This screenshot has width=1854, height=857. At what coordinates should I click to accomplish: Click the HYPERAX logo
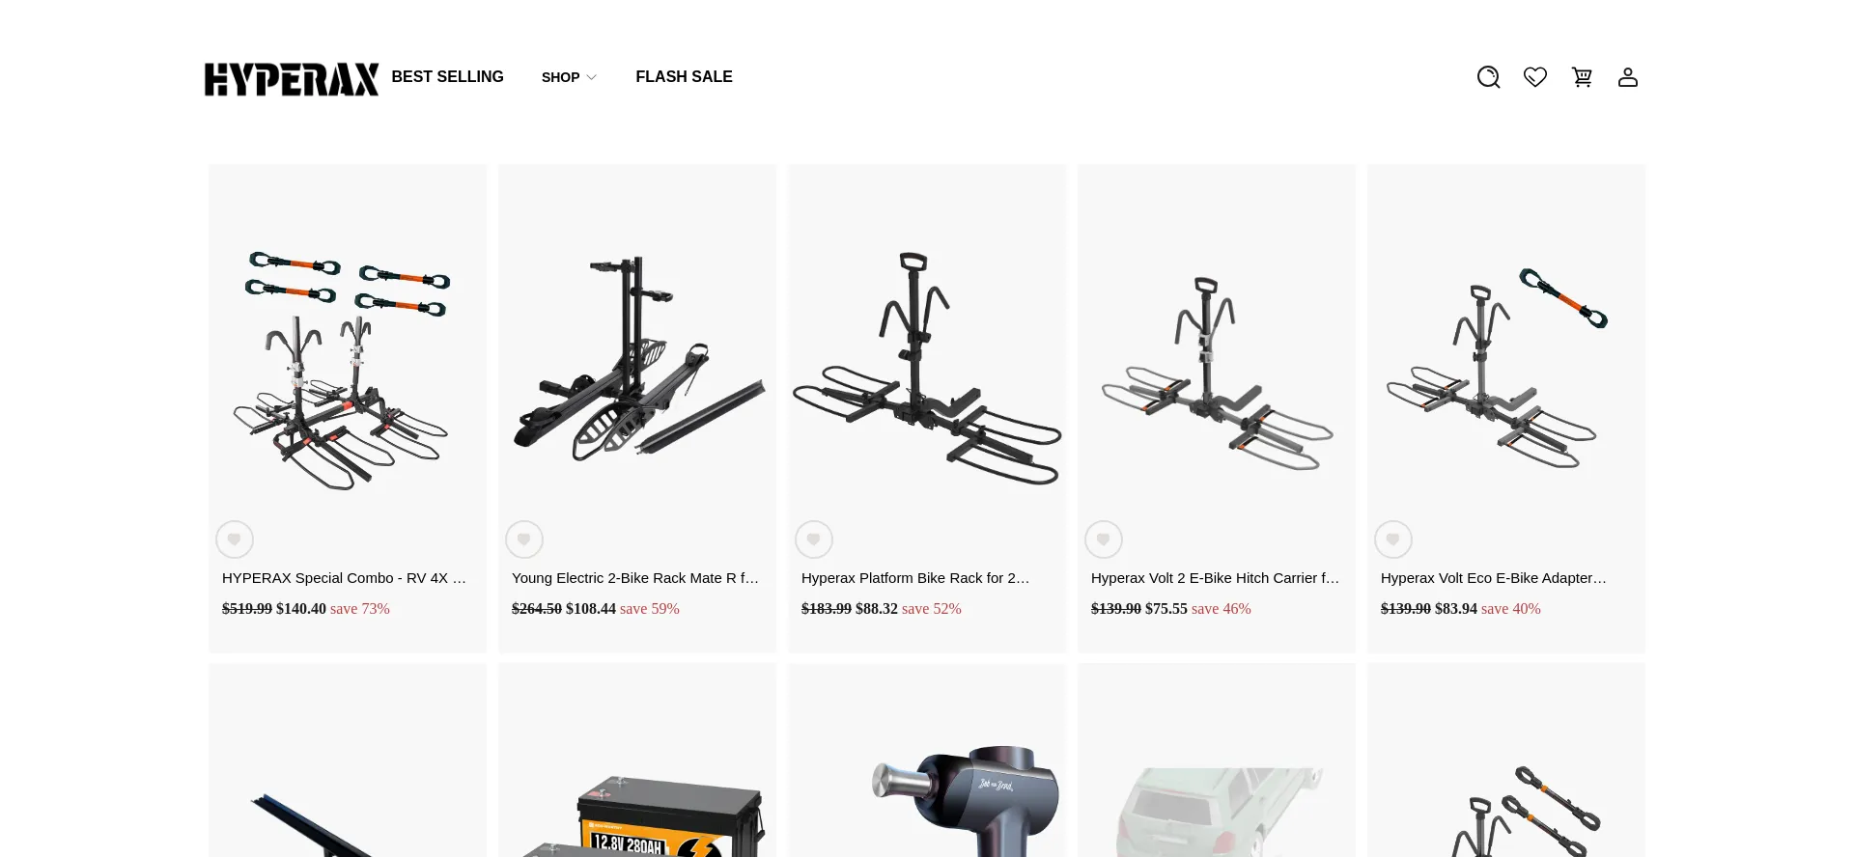(x=292, y=79)
